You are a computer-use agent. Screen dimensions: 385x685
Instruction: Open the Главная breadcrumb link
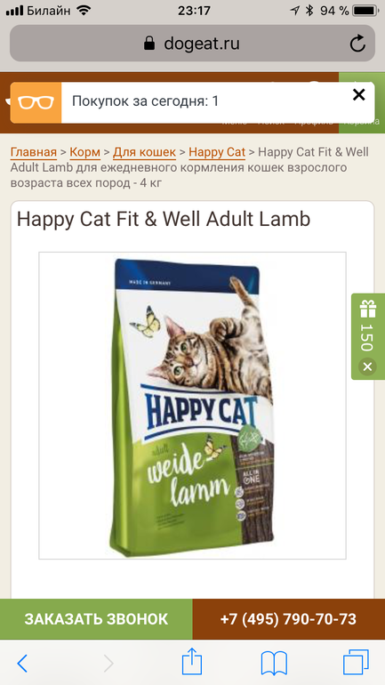coord(34,152)
